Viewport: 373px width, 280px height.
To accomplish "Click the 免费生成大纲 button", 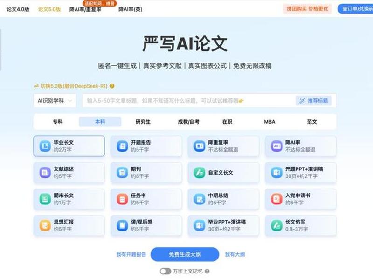I will [x=185, y=254].
